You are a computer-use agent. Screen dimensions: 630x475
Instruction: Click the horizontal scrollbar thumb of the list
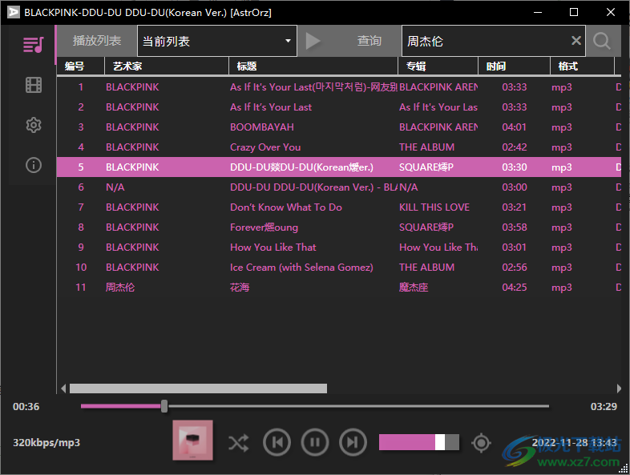pyautogui.click(x=198, y=388)
